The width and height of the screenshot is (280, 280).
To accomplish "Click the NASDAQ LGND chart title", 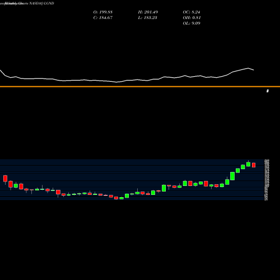I will click(27, 3).
